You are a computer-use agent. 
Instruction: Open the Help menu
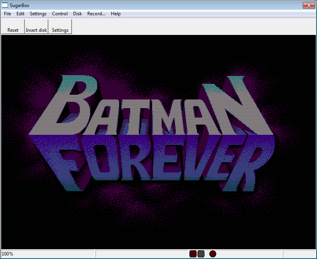click(x=116, y=14)
